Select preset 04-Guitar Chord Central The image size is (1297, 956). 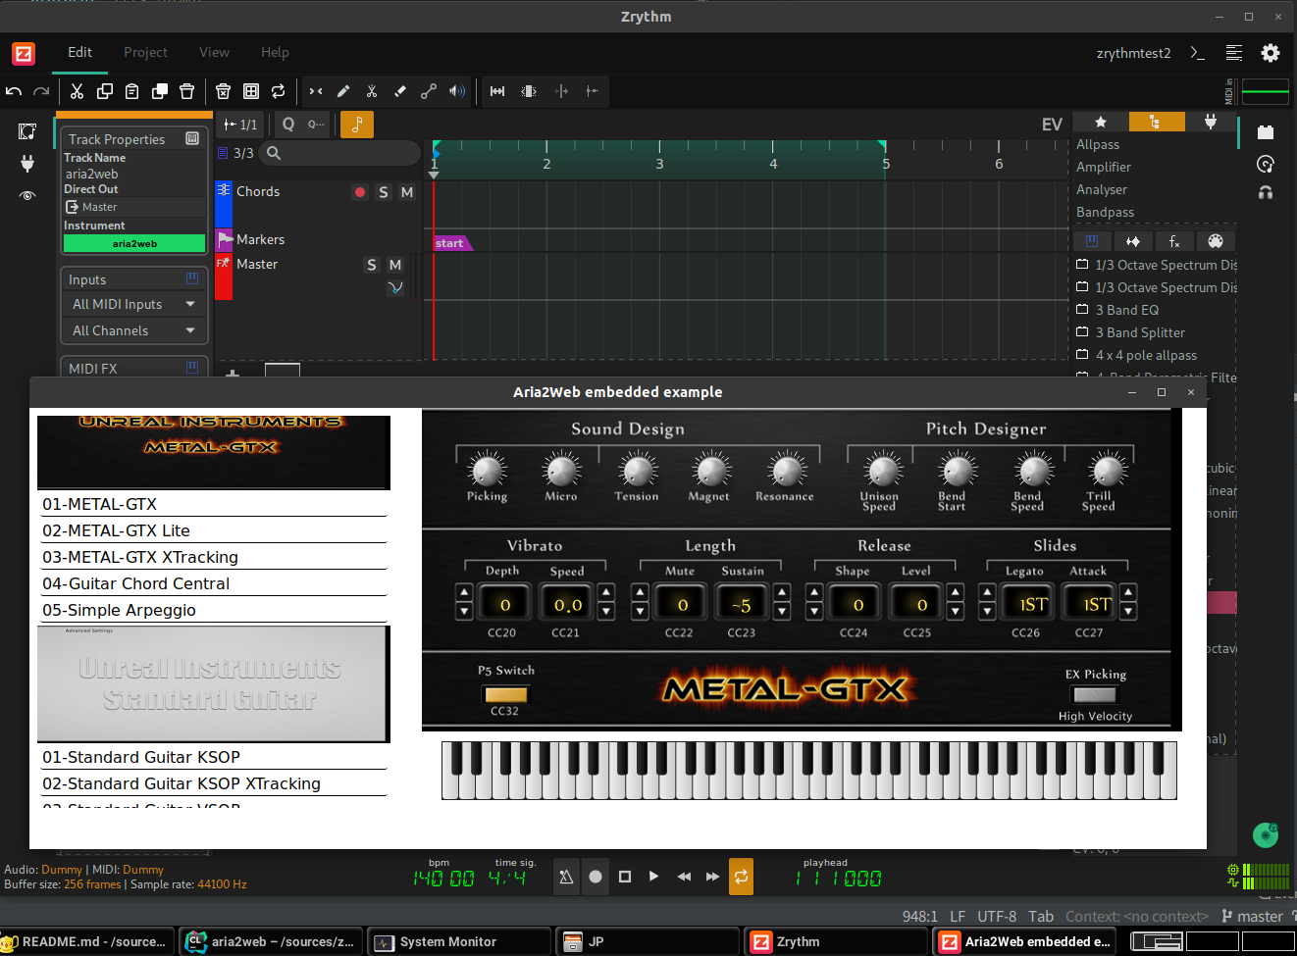click(213, 583)
